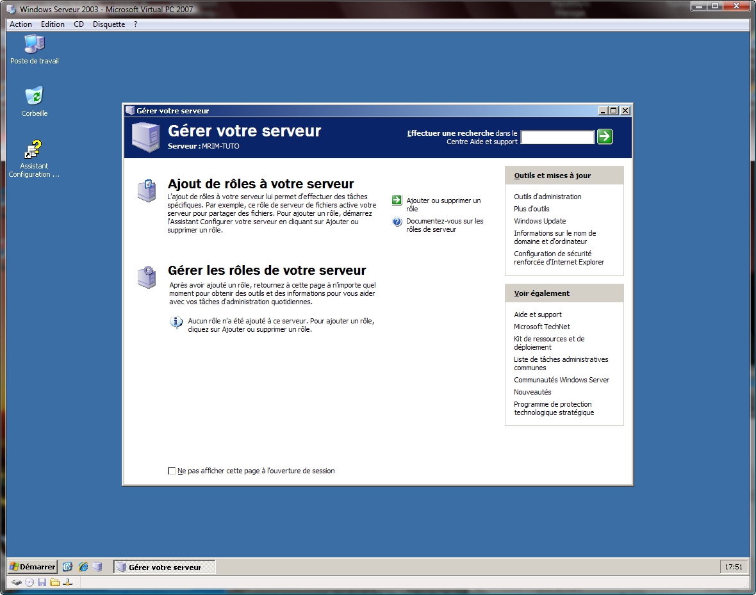Click the 17:51 taskbar clock
The image size is (756, 595).
[734, 567]
